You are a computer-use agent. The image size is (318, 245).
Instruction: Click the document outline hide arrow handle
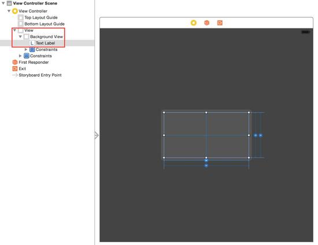97,136
